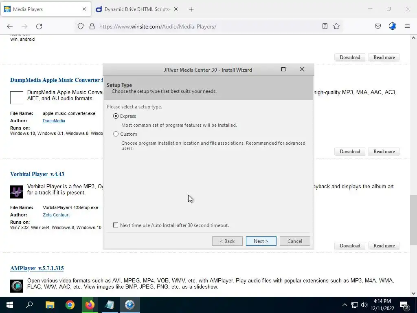
Task: Select the Express setup type radio button
Action: click(116, 116)
